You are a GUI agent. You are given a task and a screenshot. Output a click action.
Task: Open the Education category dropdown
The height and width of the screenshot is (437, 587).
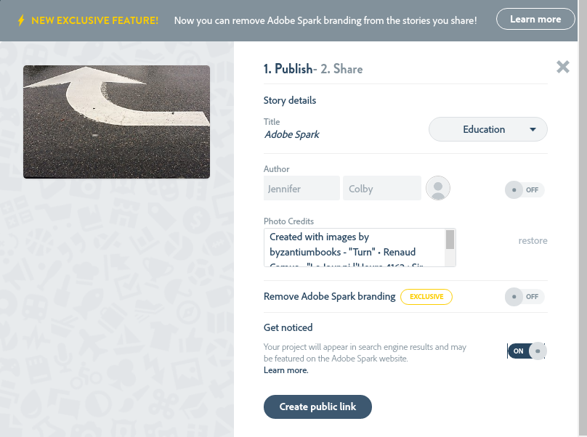click(483, 130)
